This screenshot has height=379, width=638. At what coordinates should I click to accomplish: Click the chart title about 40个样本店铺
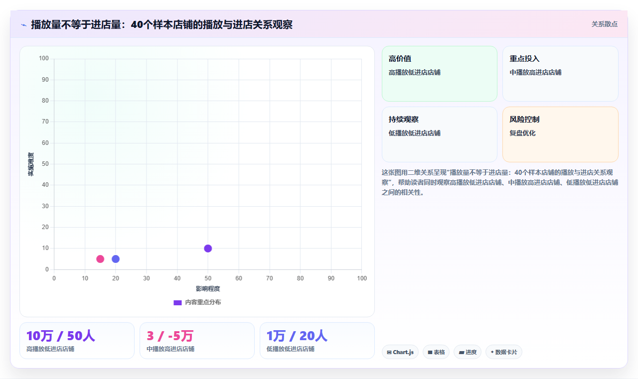(161, 24)
